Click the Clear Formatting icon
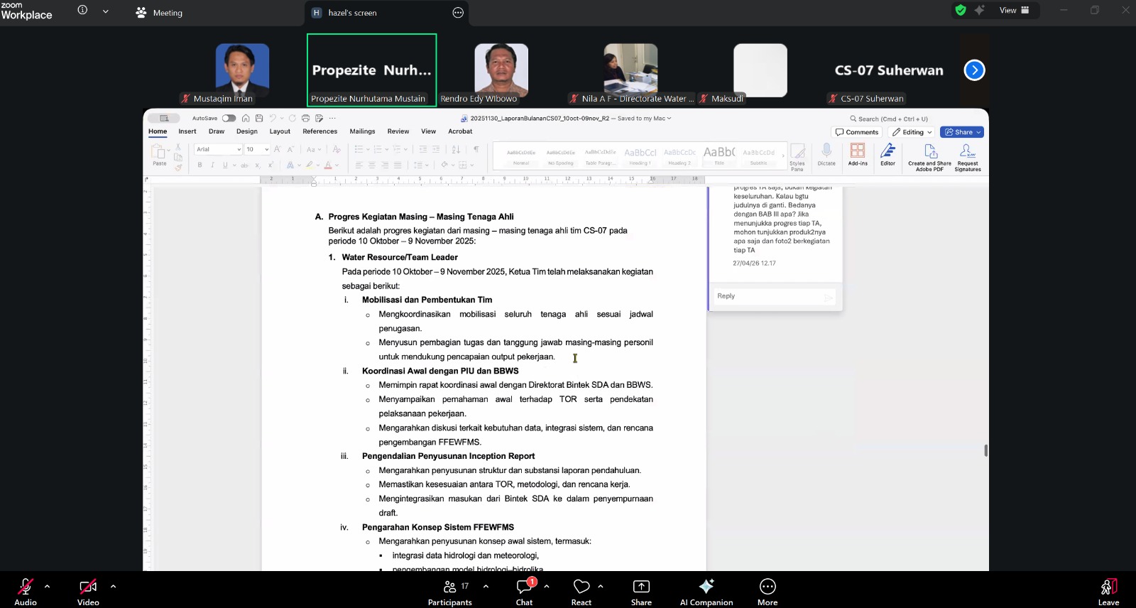 click(337, 149)
